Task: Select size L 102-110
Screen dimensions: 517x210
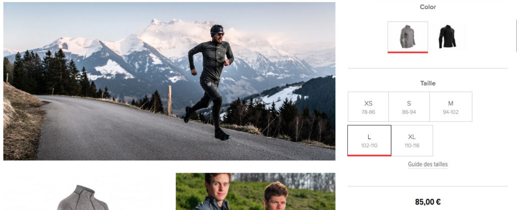Action: (x=369, y=141)
